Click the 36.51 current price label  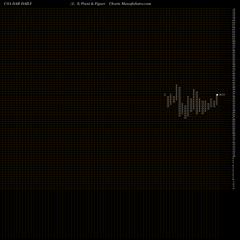[x=222, y=95]
